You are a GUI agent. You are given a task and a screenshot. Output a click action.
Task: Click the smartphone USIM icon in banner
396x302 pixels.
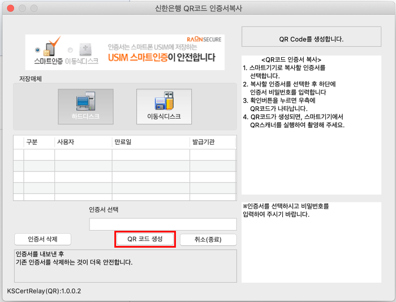pyautogui.click(x=51, y=47)
